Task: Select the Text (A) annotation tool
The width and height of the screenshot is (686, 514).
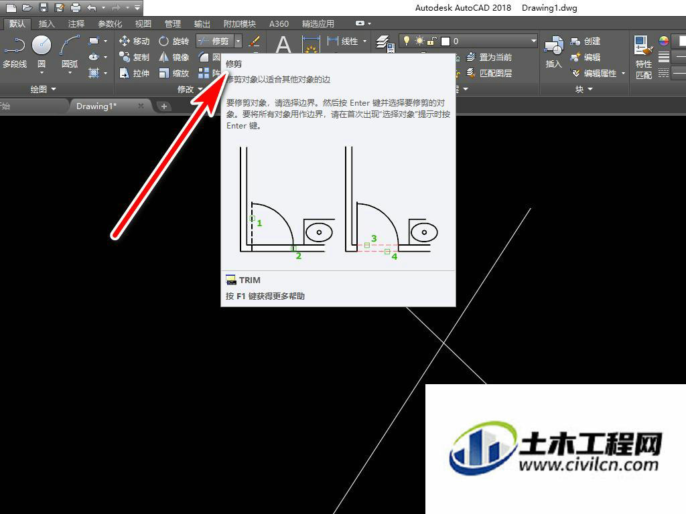Action: (283, 44)
